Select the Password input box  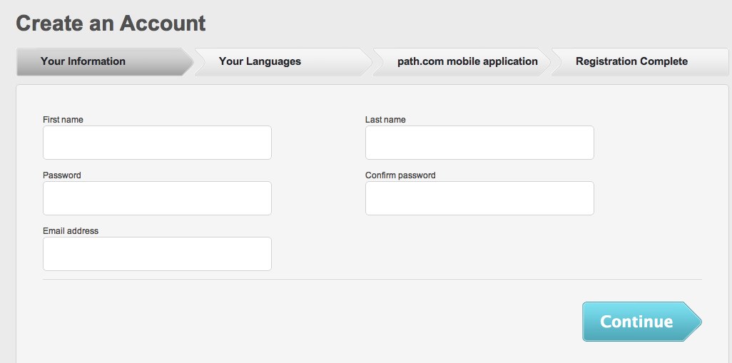[157, 198]
